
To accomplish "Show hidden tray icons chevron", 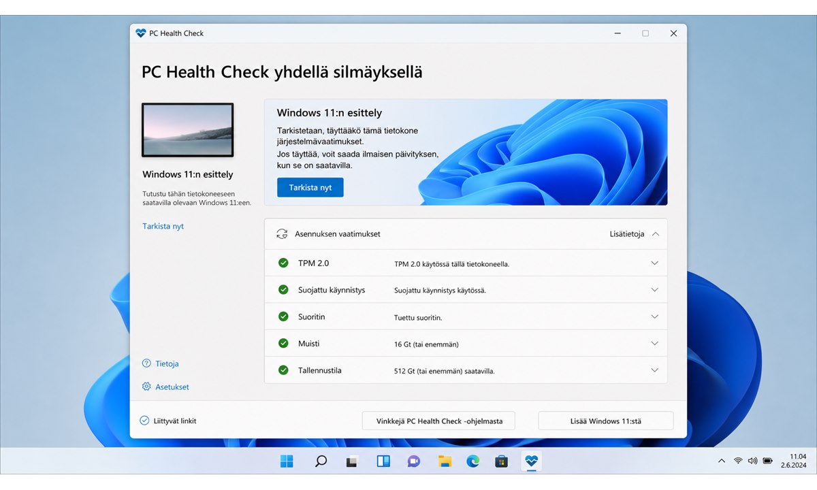I will 722,461.
